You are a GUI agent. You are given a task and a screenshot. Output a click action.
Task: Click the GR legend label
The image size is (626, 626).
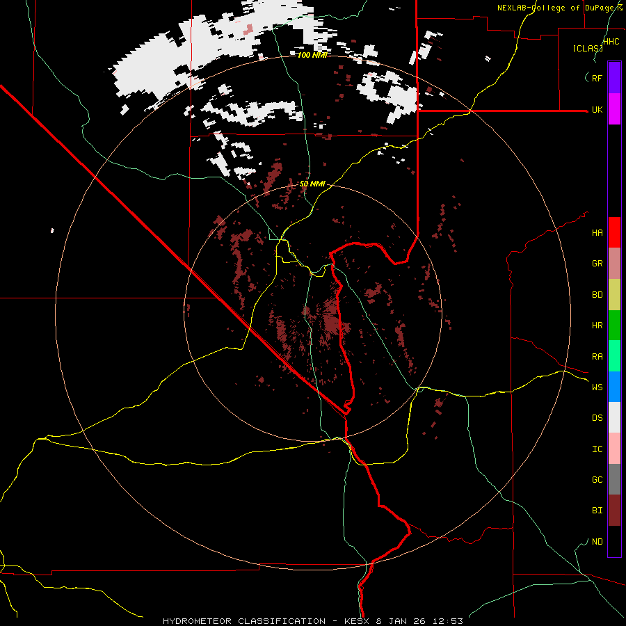point(597,264)
